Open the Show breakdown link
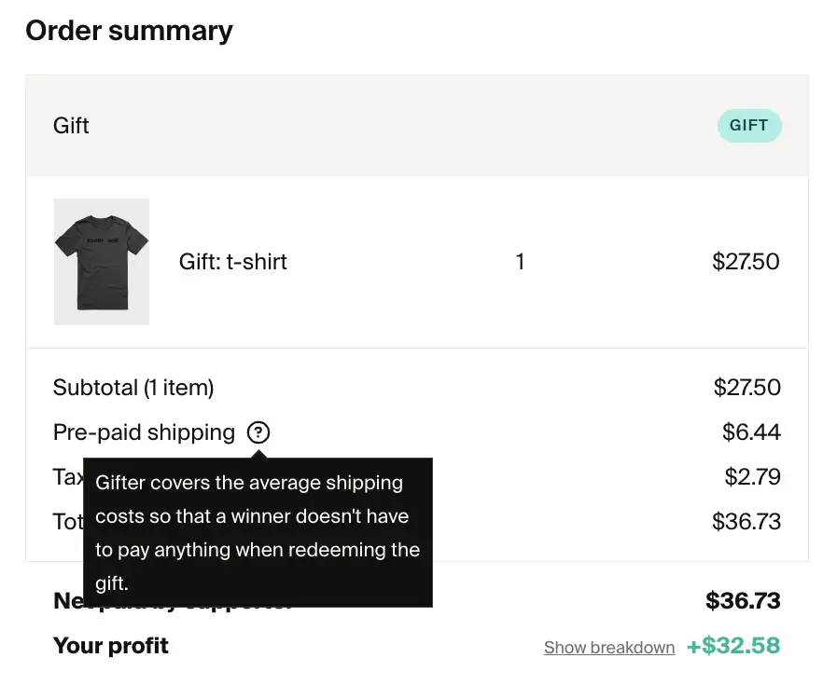The height and width of the screenshot is (685, 837). click(609, 647)
